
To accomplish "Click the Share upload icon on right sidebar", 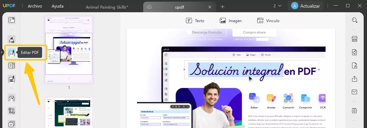I will 355,79.
